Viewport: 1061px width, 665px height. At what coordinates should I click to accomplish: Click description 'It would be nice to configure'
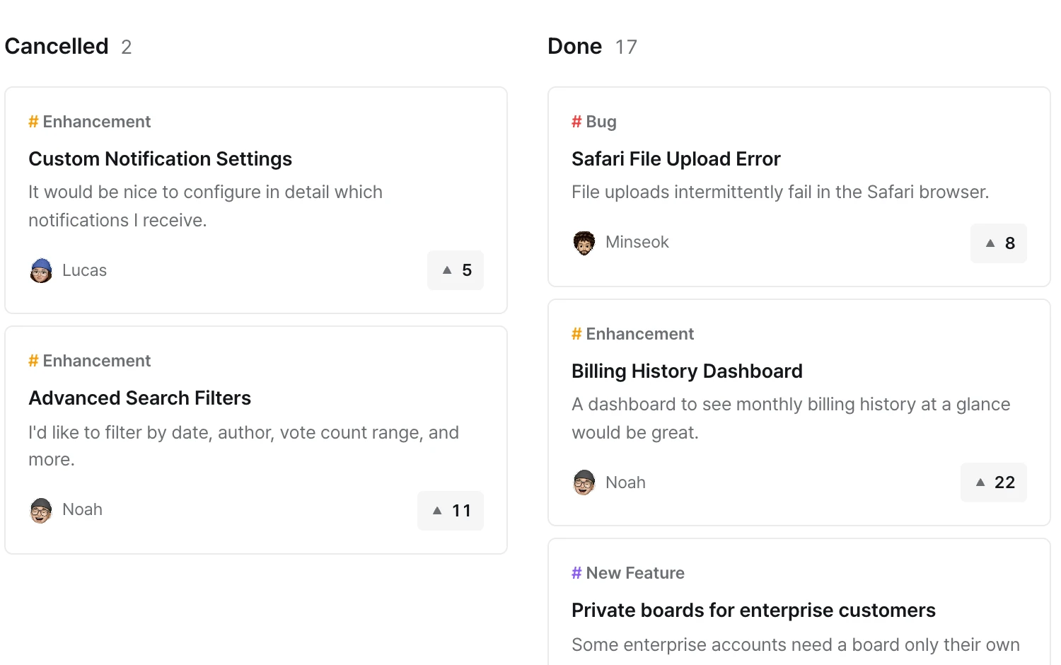click(x=206, y=207)
